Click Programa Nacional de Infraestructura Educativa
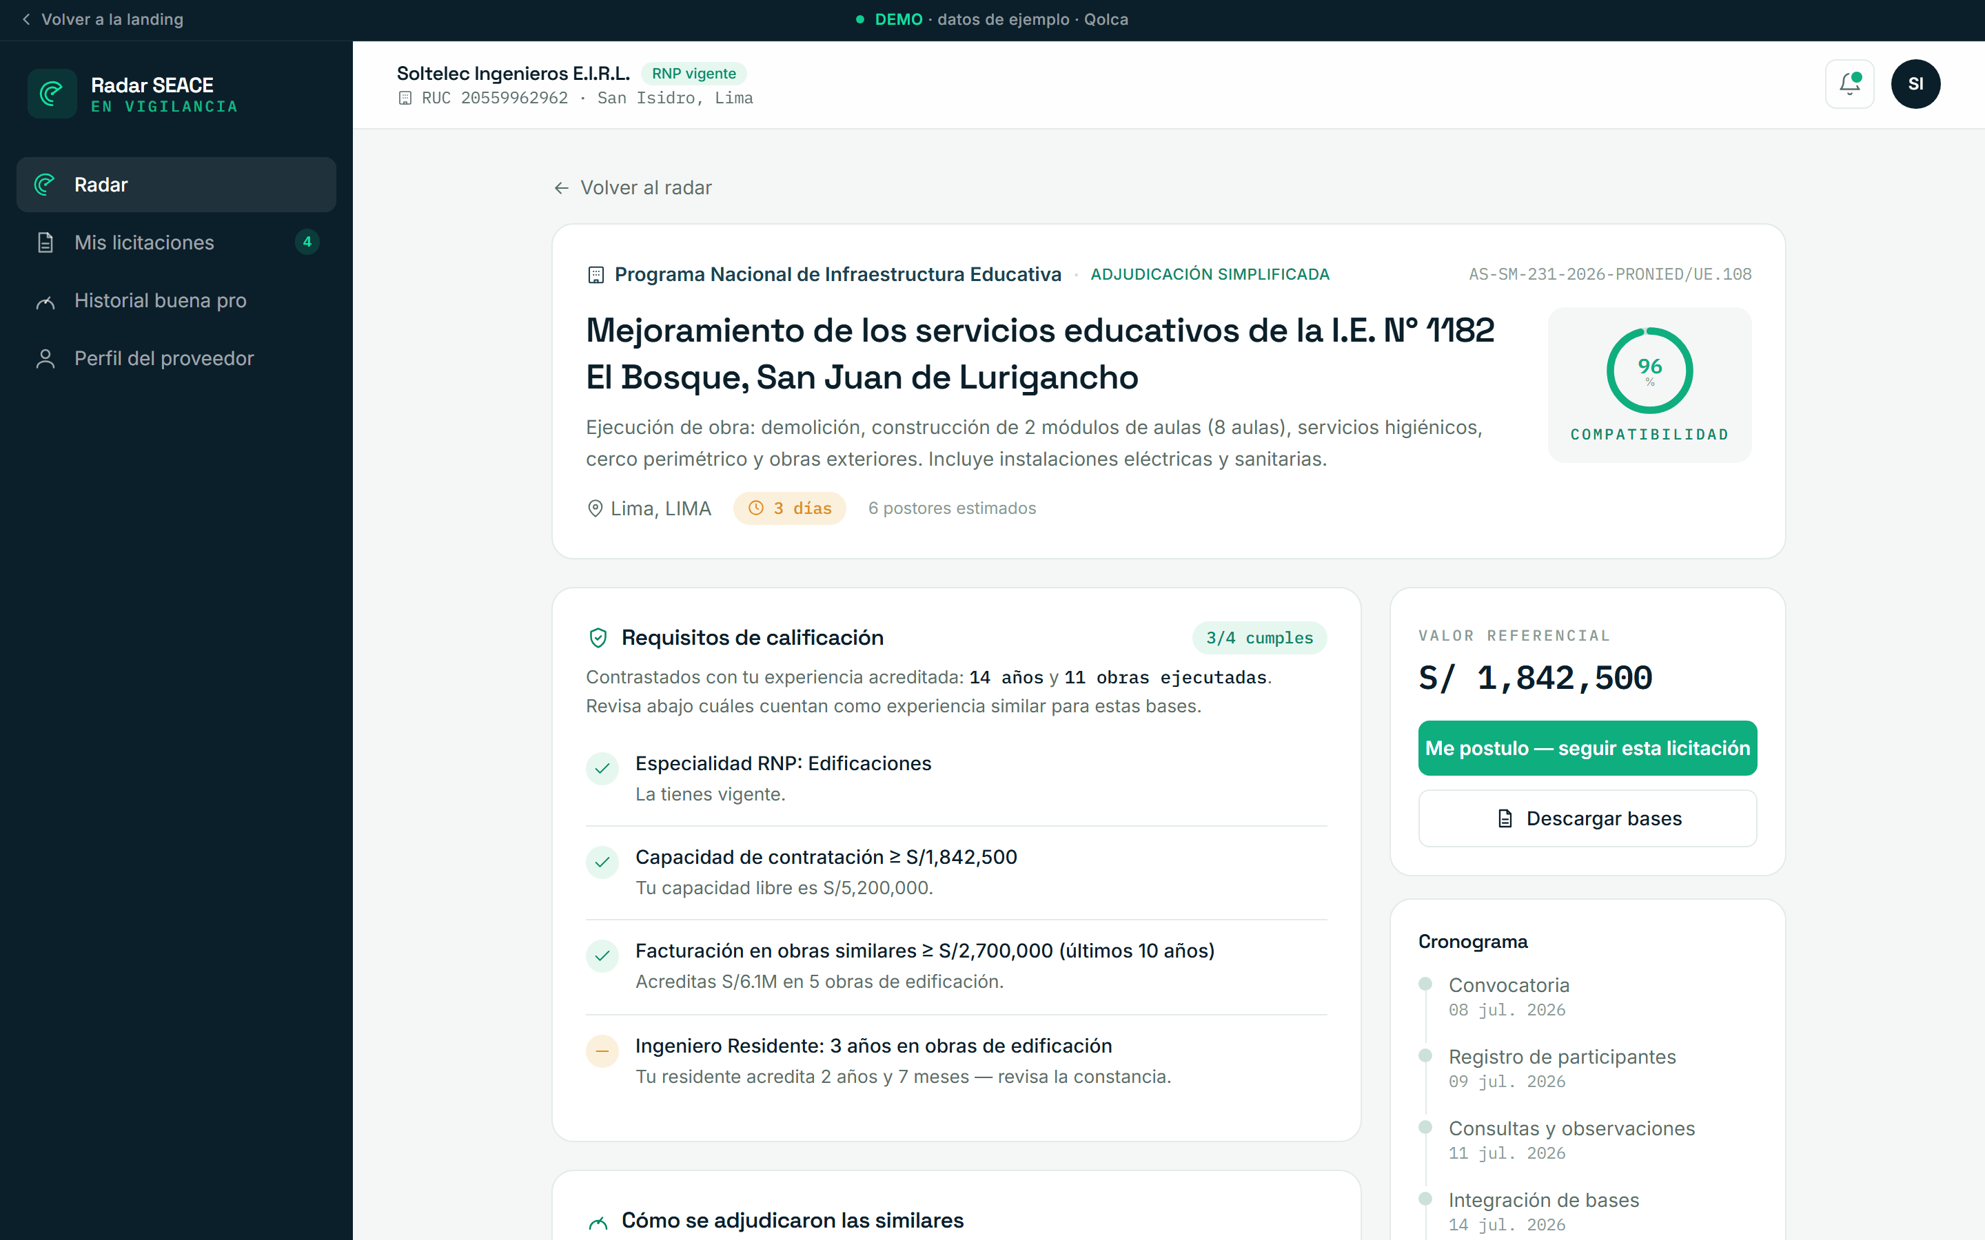 coord(837,274)
